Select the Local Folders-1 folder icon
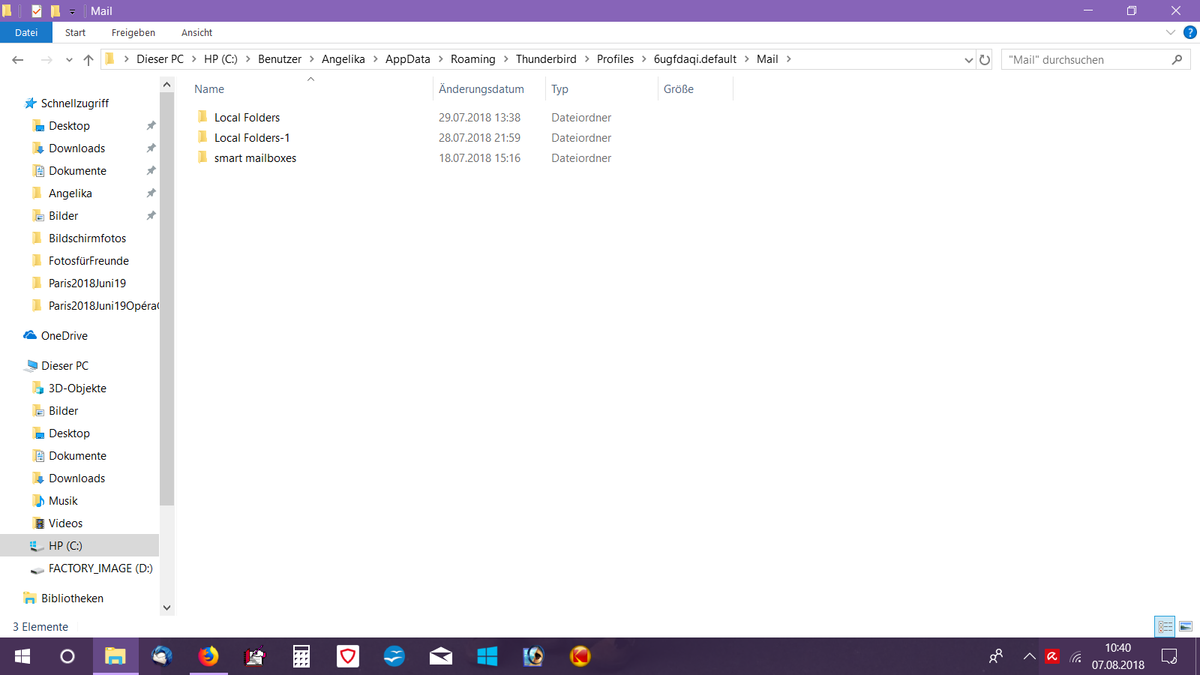Image resolution: width=1200 pixels, height=675 pixels. 202,137
